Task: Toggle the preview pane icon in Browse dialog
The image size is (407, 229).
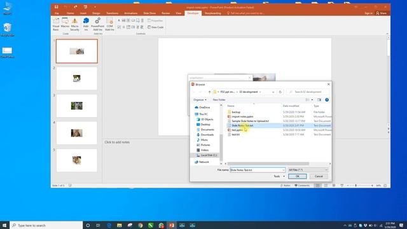Action: coord(319,100)
